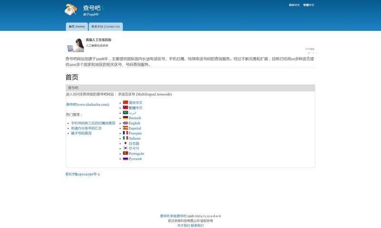Click the German flag icon
This screenshot has width=381, height=228.
(x=125, y=117)
